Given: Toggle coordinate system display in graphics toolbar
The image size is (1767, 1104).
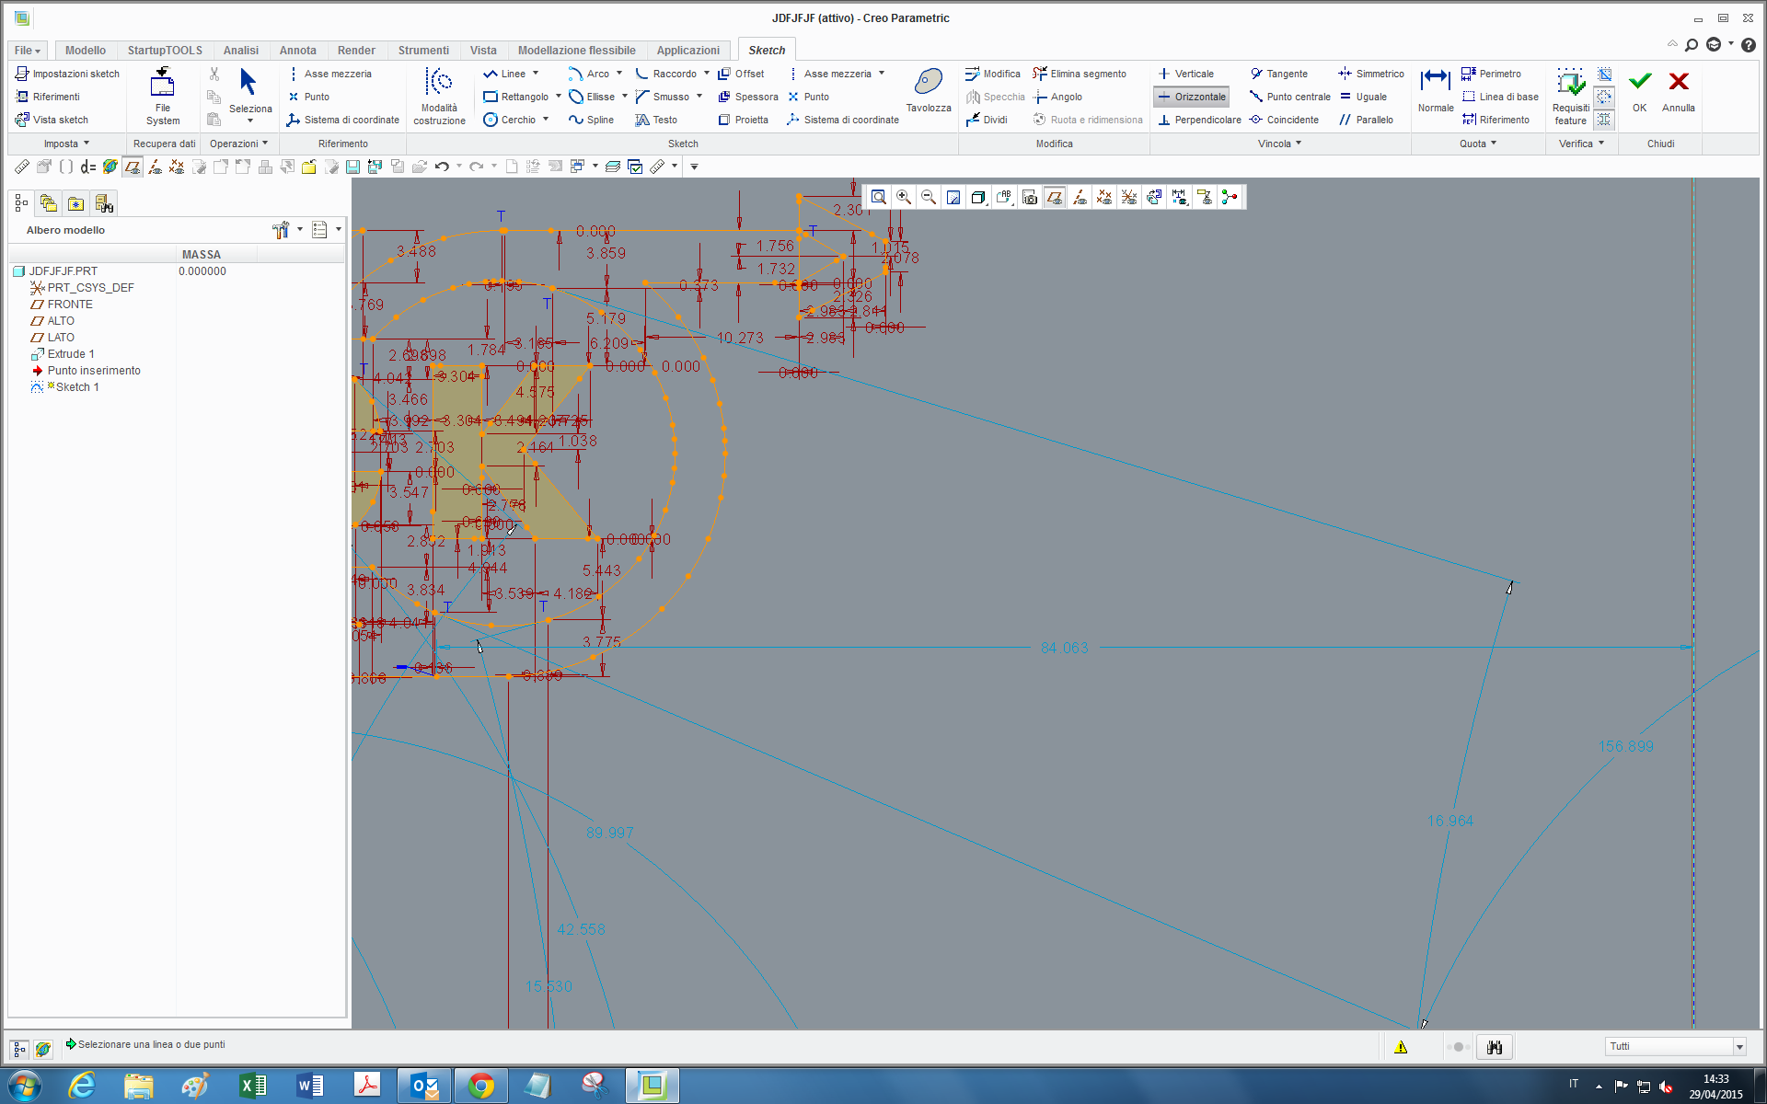Looking at the screenshot, I should click(x=1129, y=197).
